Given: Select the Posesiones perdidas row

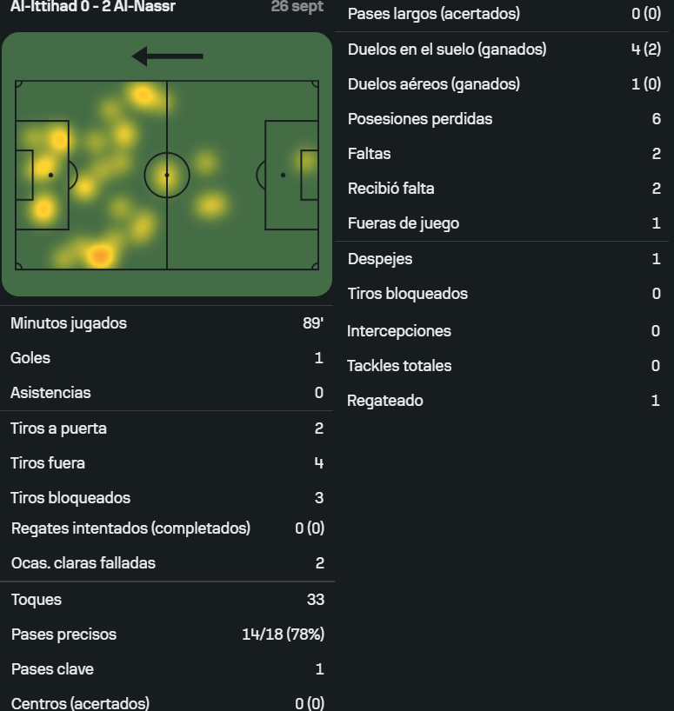Looking at the screenshot, I should (x=504, y=119).
